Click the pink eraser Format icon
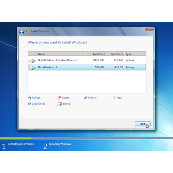The height and width of the screenshot is (173, 173). 85,98
